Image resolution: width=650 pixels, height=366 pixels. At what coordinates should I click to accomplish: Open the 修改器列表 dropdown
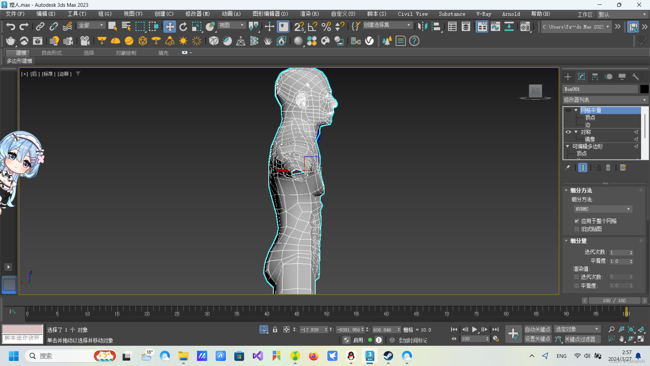click(605, 100)
